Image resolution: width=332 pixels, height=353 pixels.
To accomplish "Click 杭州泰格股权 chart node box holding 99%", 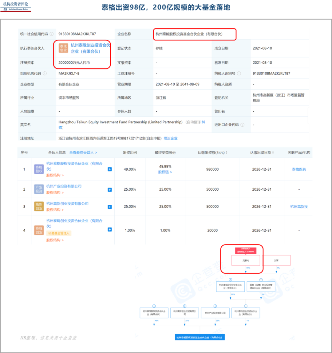I will 231,287.
